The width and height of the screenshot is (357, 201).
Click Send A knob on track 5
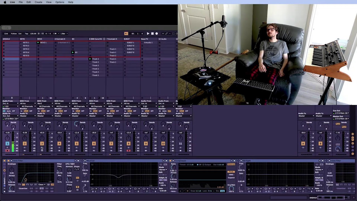(76, 124)
